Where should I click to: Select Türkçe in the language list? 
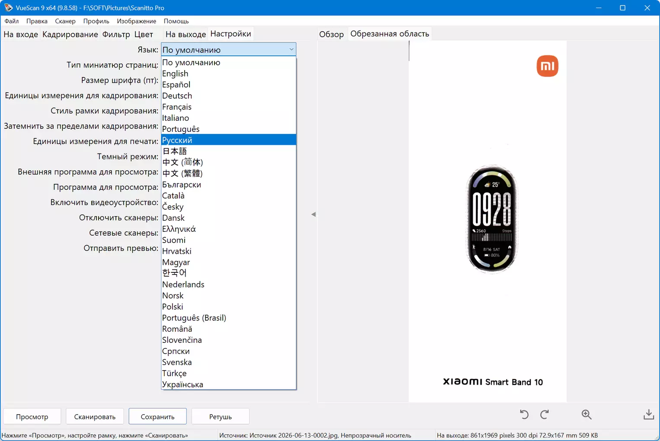[x=228, y=373]
